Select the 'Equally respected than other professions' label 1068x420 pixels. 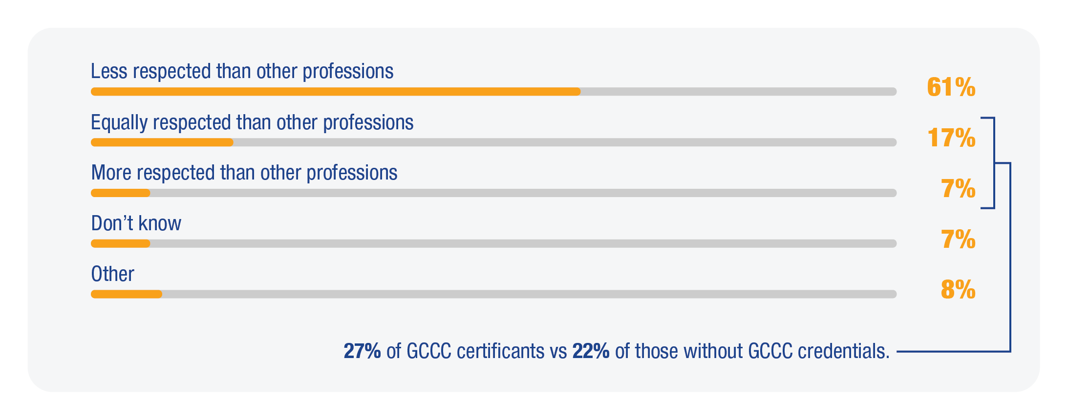click(x=252, y=122)
